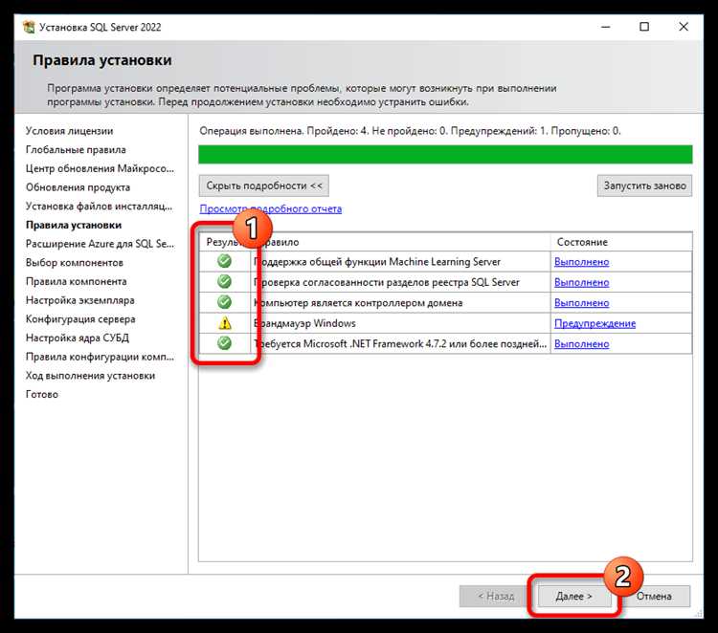The image size is (718, 633).
Task: Select Ход выполнения установки step
Action: [90, 376]
